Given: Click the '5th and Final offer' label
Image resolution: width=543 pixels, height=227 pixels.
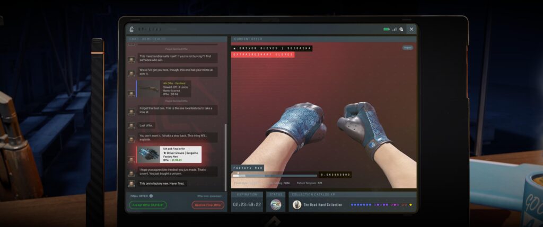Looking at the screenshot, I should (173, 149).
